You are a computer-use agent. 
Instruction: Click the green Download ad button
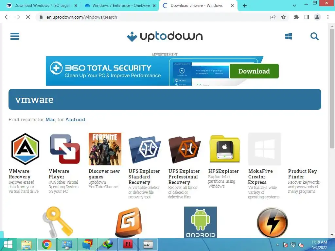254,71
